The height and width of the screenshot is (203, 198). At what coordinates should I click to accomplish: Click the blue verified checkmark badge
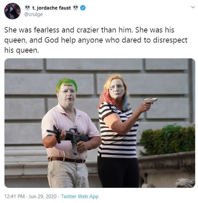83,8
